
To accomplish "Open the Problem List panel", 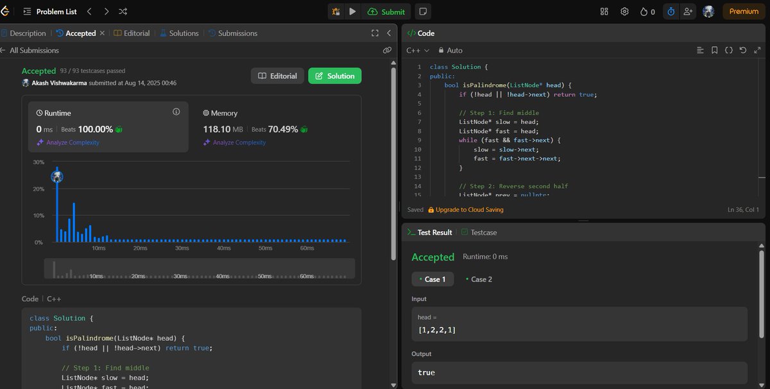I will (49, 12).
